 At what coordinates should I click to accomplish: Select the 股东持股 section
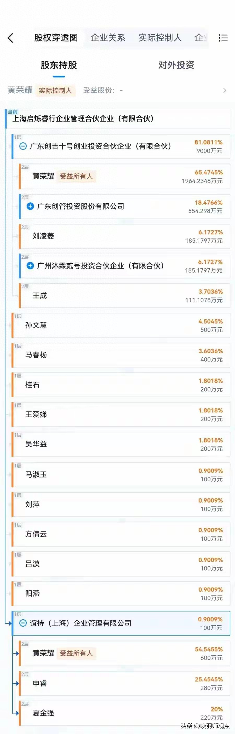pyautogui.click(x=59, y=65)
